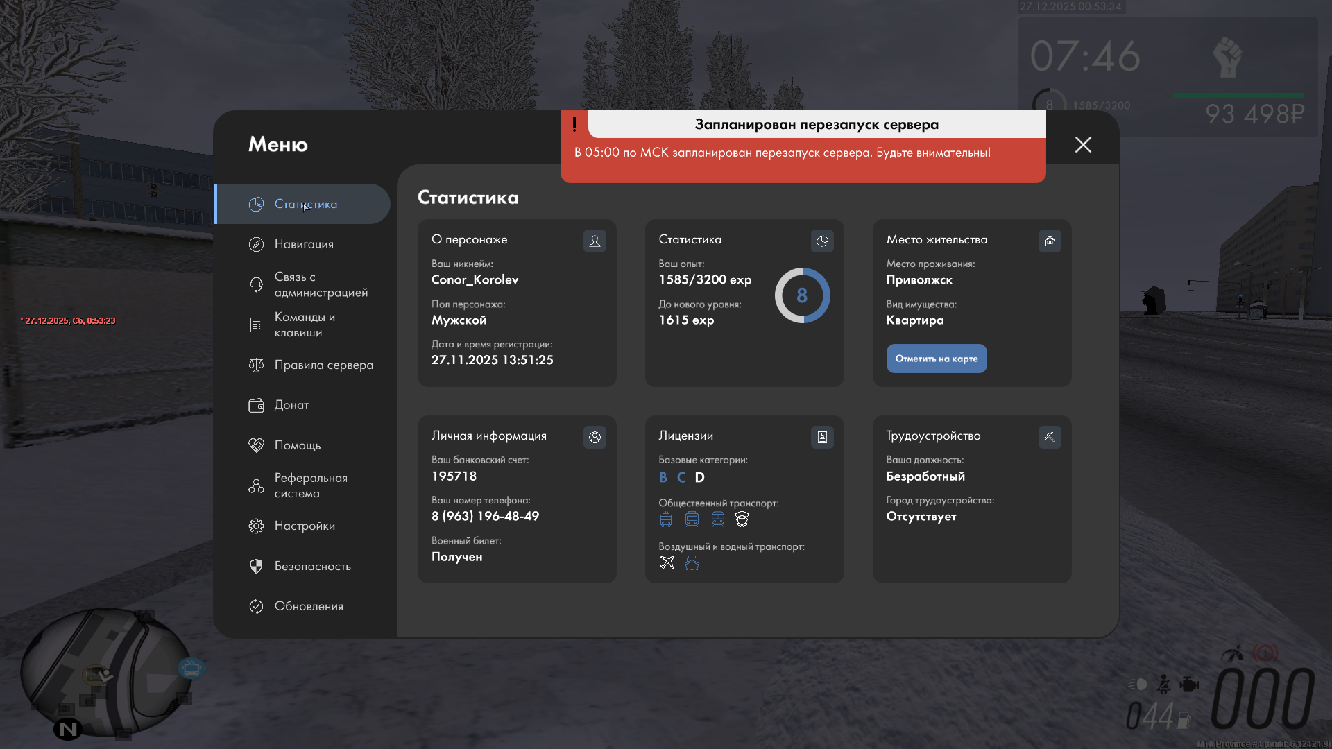
Task: Click the hammer icon in Трудоустройство card
Action: [1050, 437]
